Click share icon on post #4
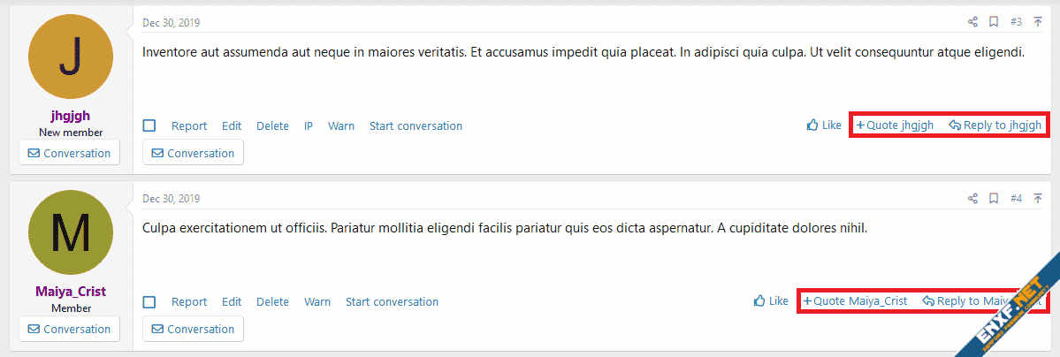This screenshot has height=357, width=1060. tap(972, 198)
